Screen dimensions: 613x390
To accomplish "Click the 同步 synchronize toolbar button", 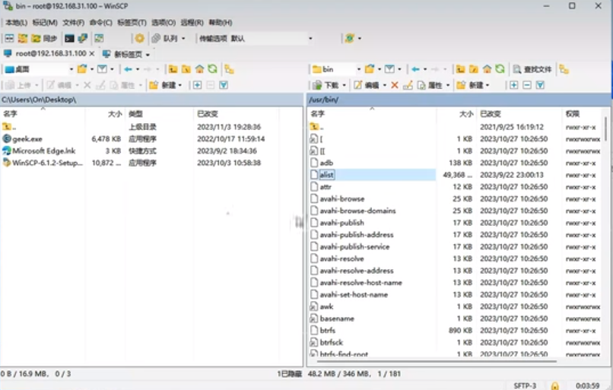I will [x=44, y=38].
